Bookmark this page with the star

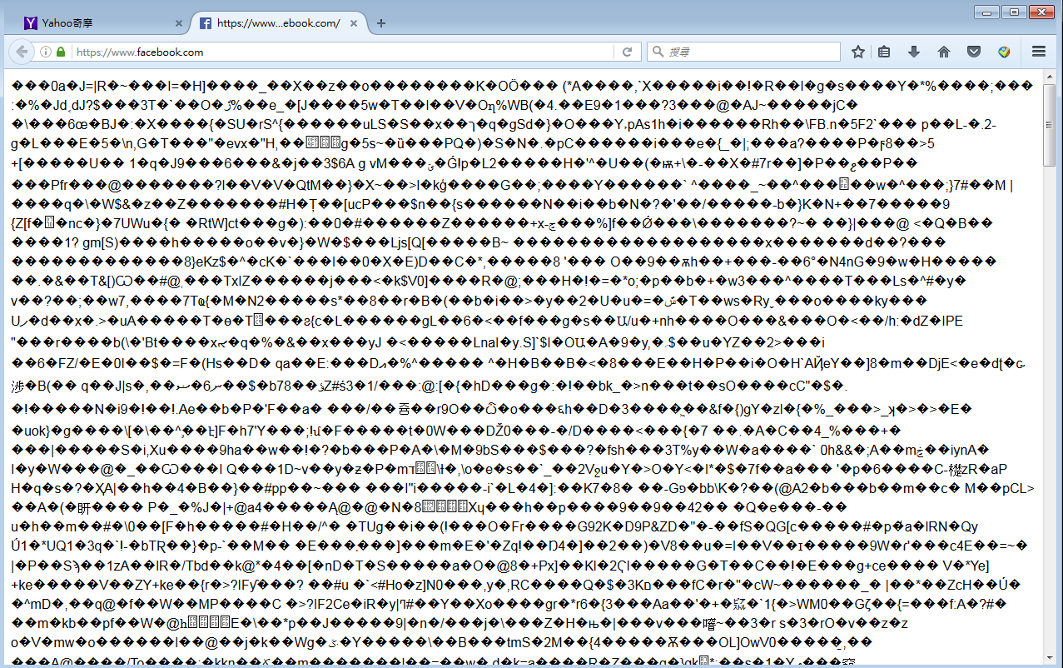point(858,52)
